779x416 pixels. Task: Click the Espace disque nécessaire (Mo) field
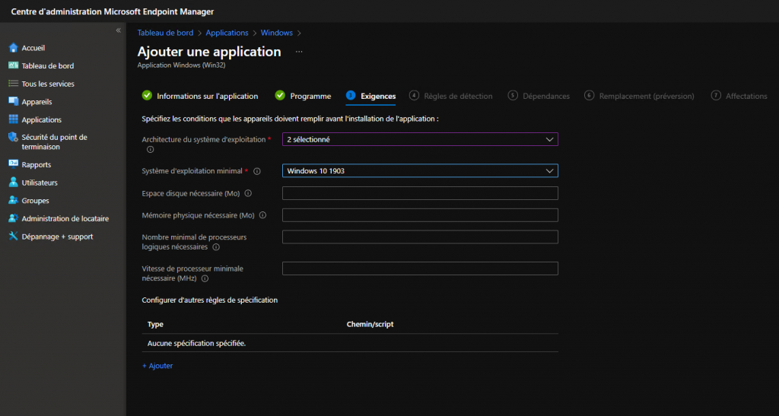(x=420, y=193)
